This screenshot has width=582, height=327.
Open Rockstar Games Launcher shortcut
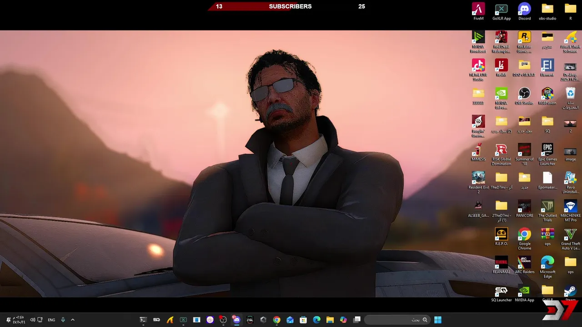pyautogui.click(x=524, y=42)
